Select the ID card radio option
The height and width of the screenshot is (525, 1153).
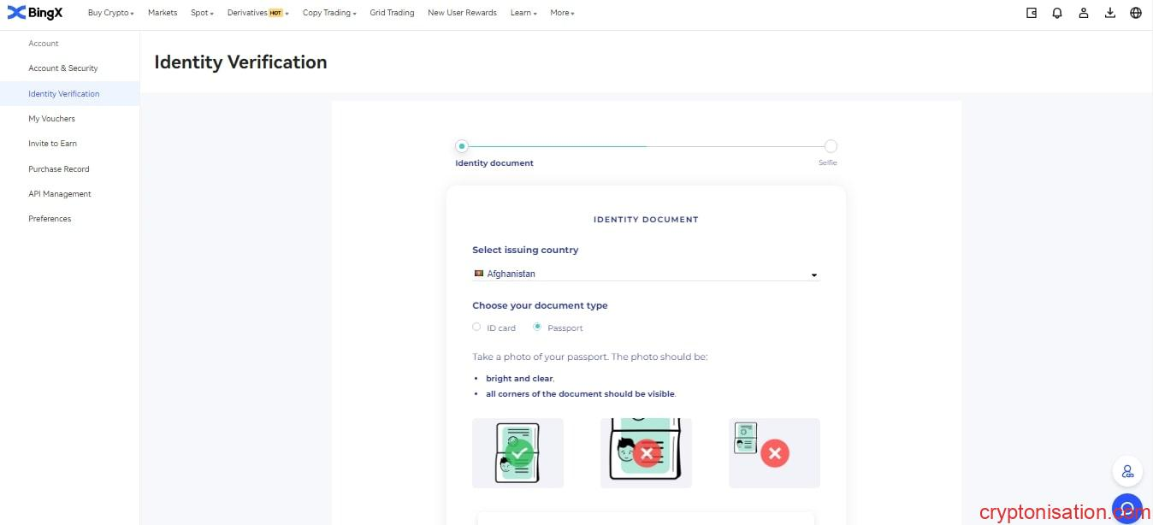[x=477, y=327]
